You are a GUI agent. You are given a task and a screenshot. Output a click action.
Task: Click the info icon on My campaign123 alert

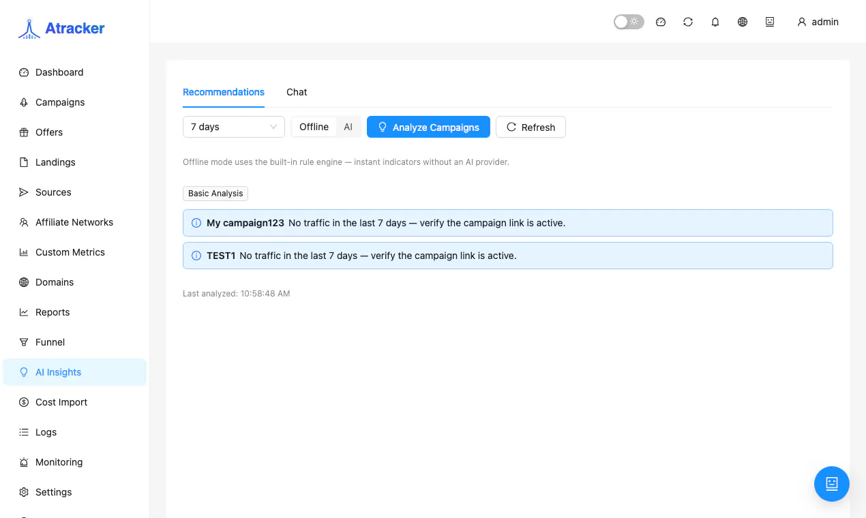(196, 223)
